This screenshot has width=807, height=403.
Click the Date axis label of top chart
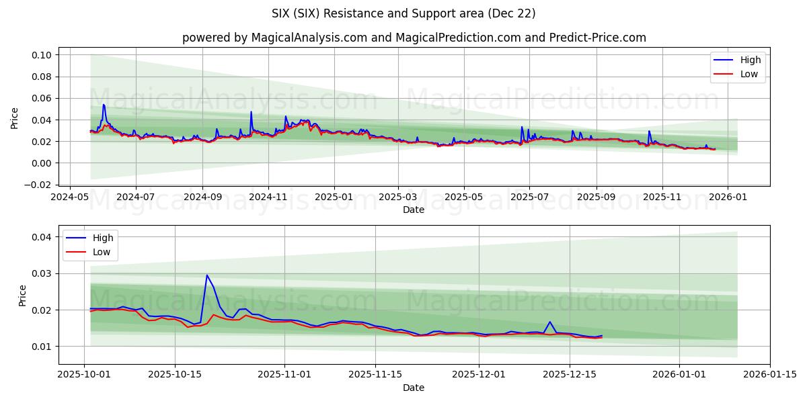coord(414,210)
